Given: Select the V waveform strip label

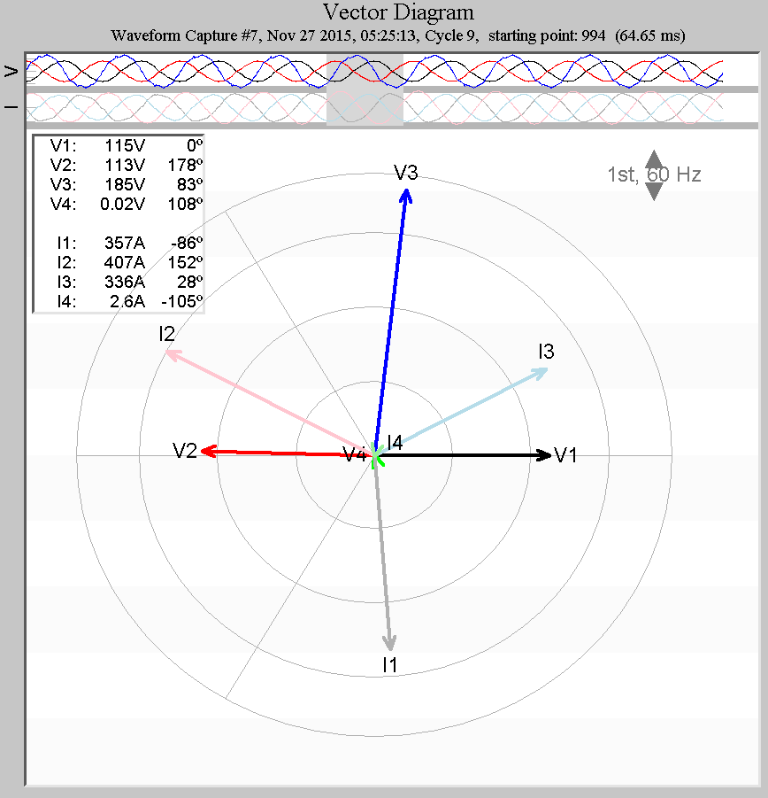Looking at the screenshot, I should 11,70.
